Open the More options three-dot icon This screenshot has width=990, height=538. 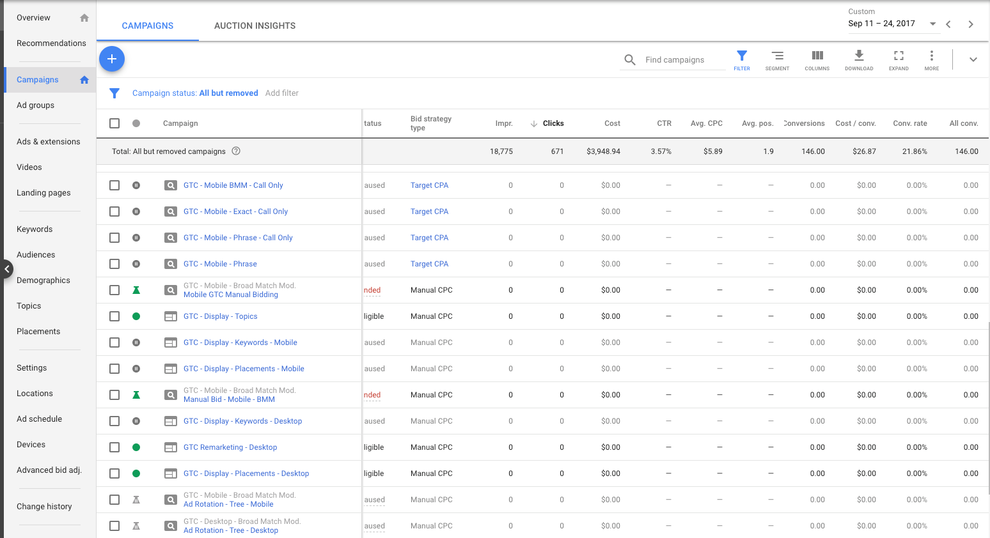(932, 60)
